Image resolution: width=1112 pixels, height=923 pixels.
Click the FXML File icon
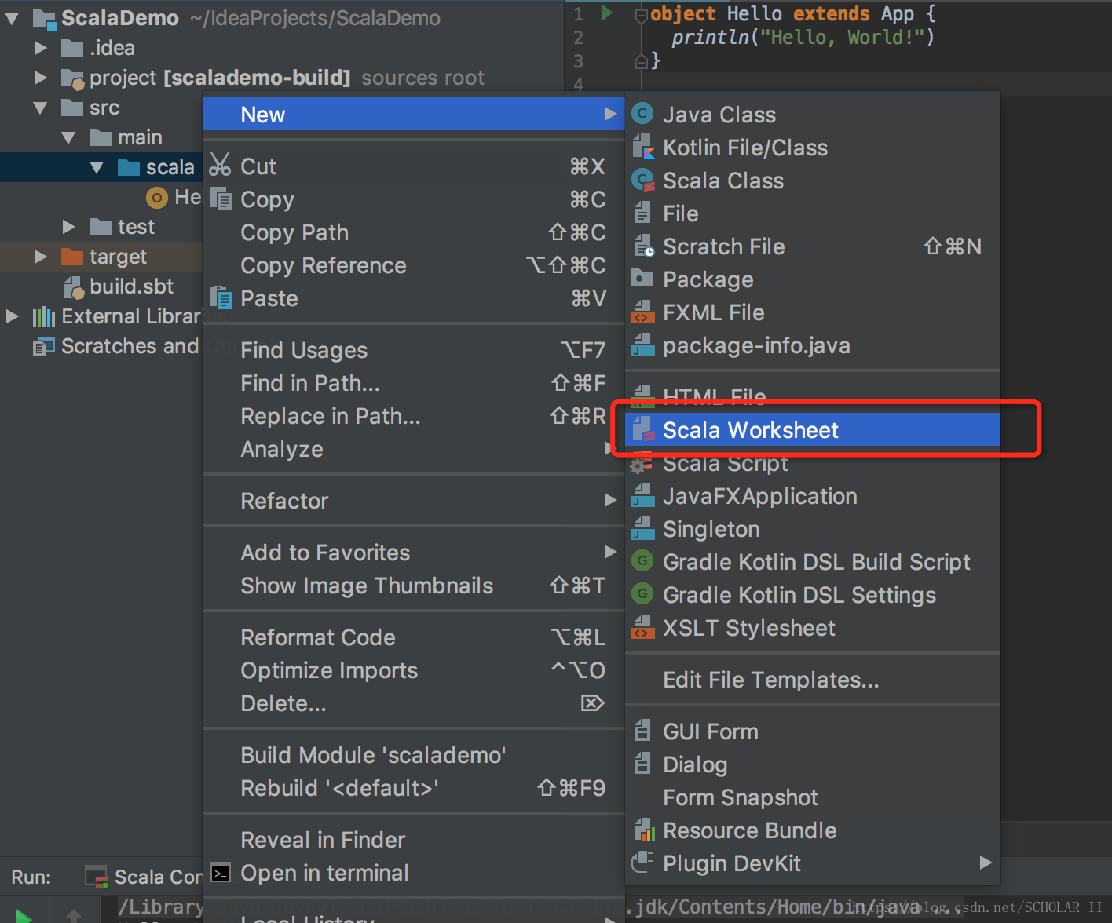642,312
